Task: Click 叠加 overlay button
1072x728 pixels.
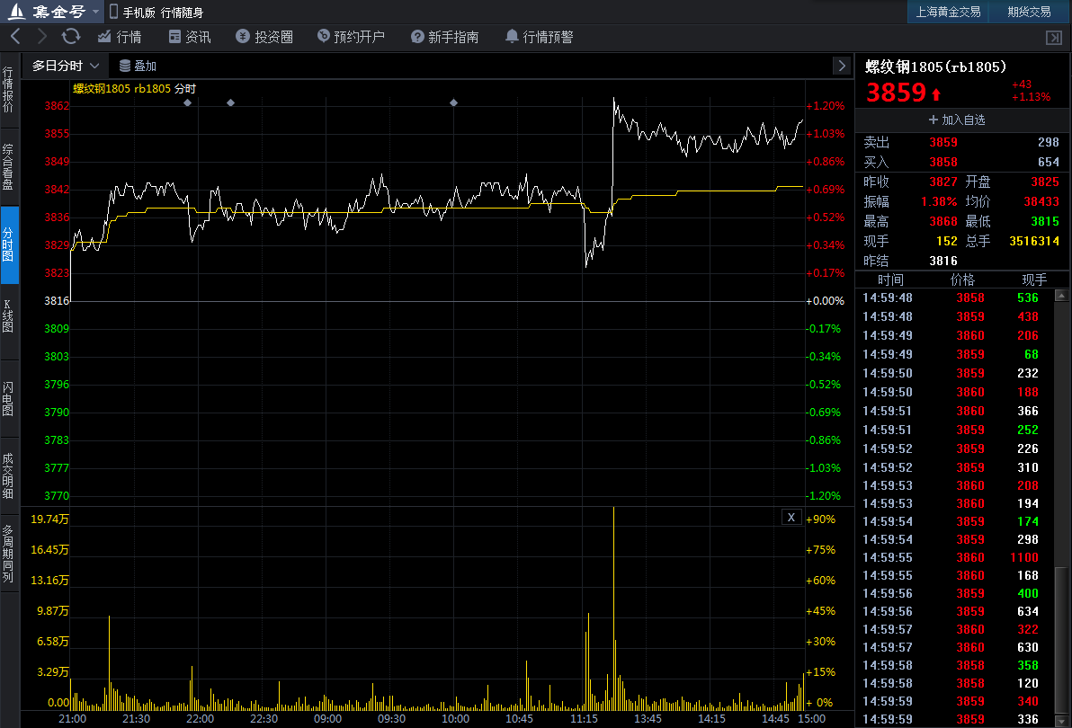Action: (x=138, y=66)
